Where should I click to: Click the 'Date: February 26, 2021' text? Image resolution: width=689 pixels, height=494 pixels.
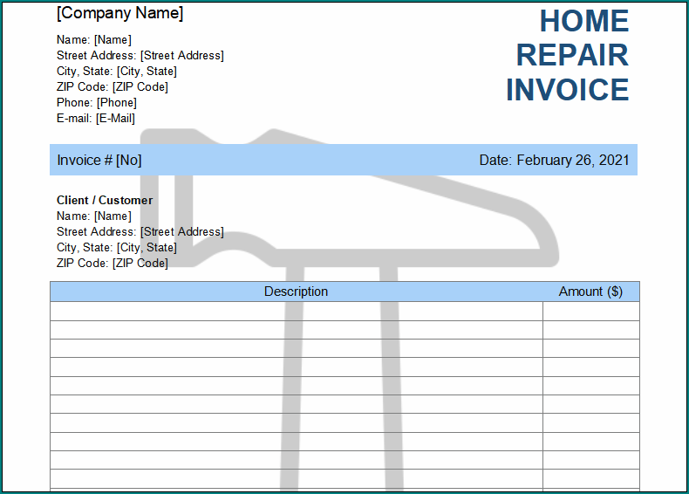pyautogui.click(x=554, y=160)
